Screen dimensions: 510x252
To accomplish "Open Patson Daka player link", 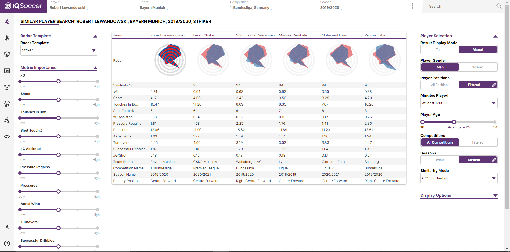I will click(375, 35).
